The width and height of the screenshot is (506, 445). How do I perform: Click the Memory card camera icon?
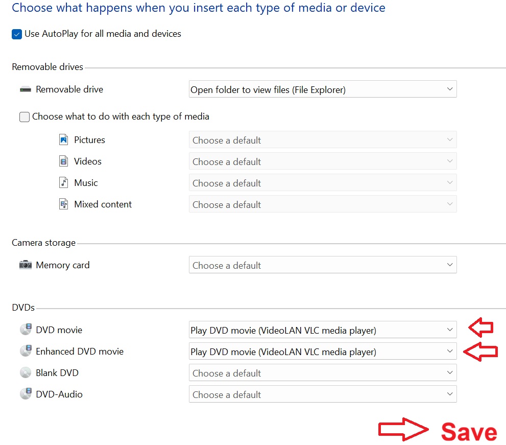pos(26,265)
